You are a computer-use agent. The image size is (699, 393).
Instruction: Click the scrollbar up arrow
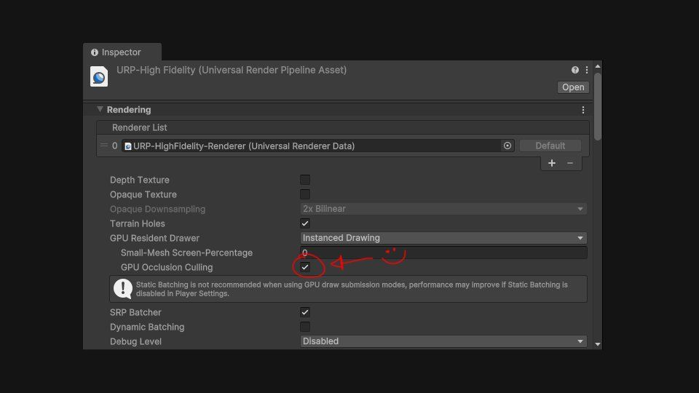[598, 66]
